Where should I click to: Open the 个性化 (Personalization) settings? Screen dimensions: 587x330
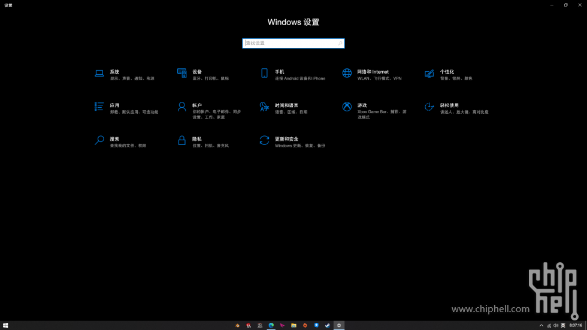click(x=449, y=75)
